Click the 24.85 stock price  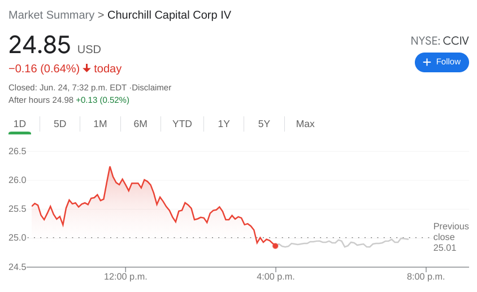[40, 45]
